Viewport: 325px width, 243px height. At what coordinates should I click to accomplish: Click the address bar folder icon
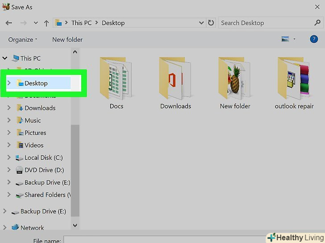coord(58,23)
